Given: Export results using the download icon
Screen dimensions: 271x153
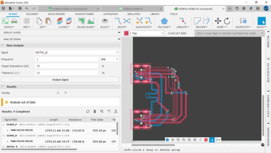Looking at the screenshot, I should click(x=116, y=112).
